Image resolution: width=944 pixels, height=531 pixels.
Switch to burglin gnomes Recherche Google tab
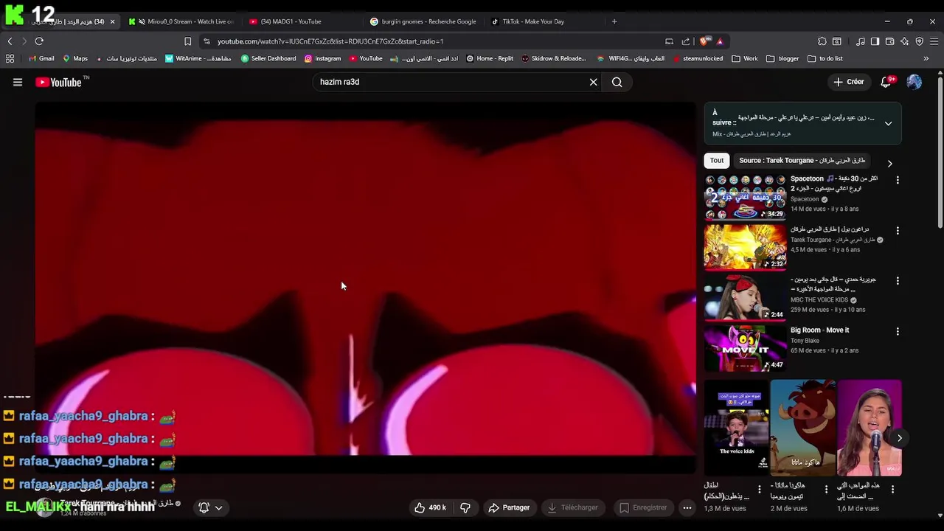tap(424, 21)
